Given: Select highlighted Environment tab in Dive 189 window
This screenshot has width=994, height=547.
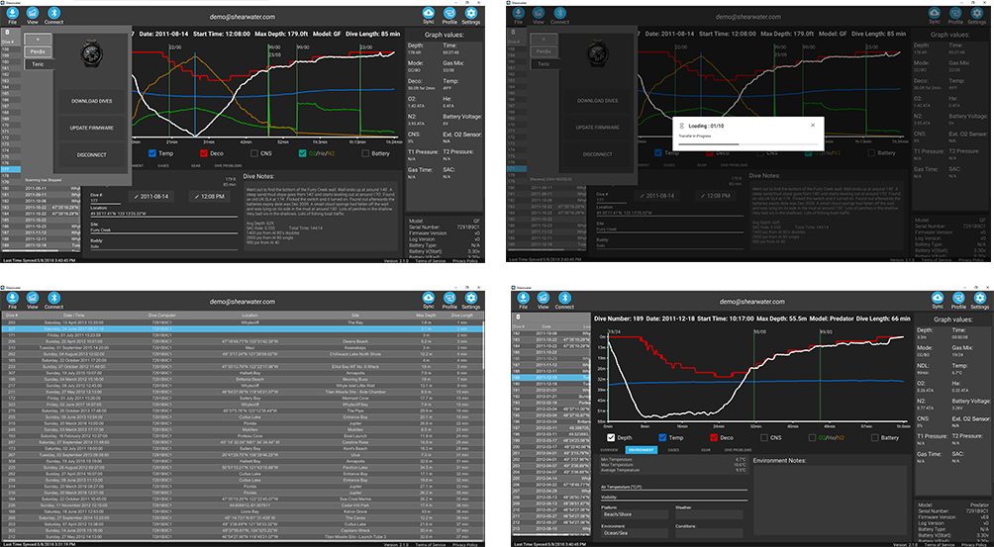Looking at the screenshot, I should pyautogui.click(x=641, y=450).
